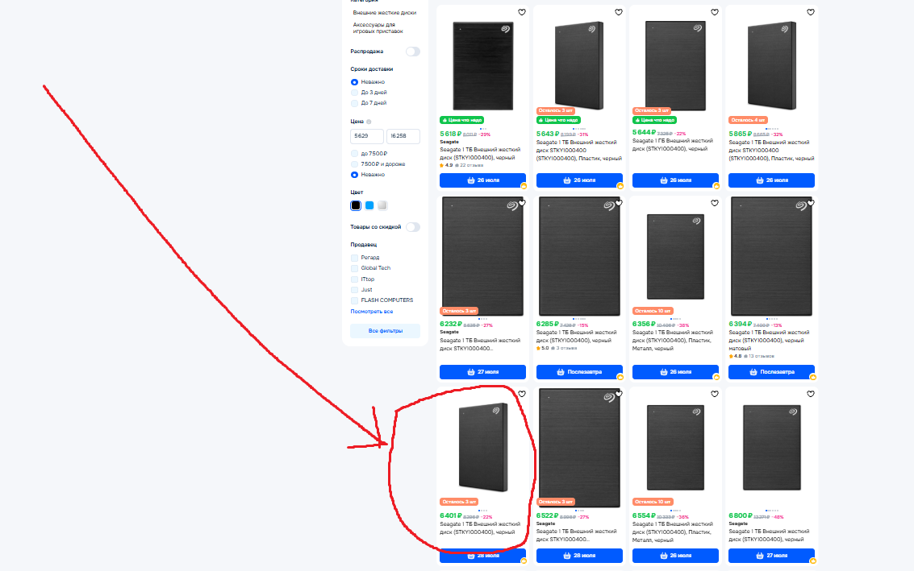Viewport: 914px width, 571px height.
Task: Open the product image on the 5 644 ₽ card
Action: (x=675, y=65)
